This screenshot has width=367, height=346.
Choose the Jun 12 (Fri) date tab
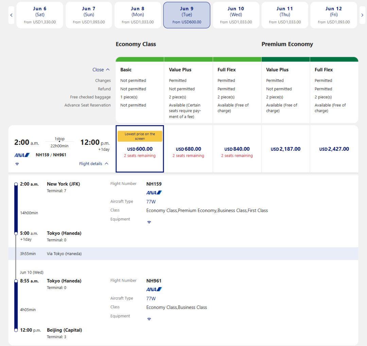pyautogui.click(x=334, y=15)
